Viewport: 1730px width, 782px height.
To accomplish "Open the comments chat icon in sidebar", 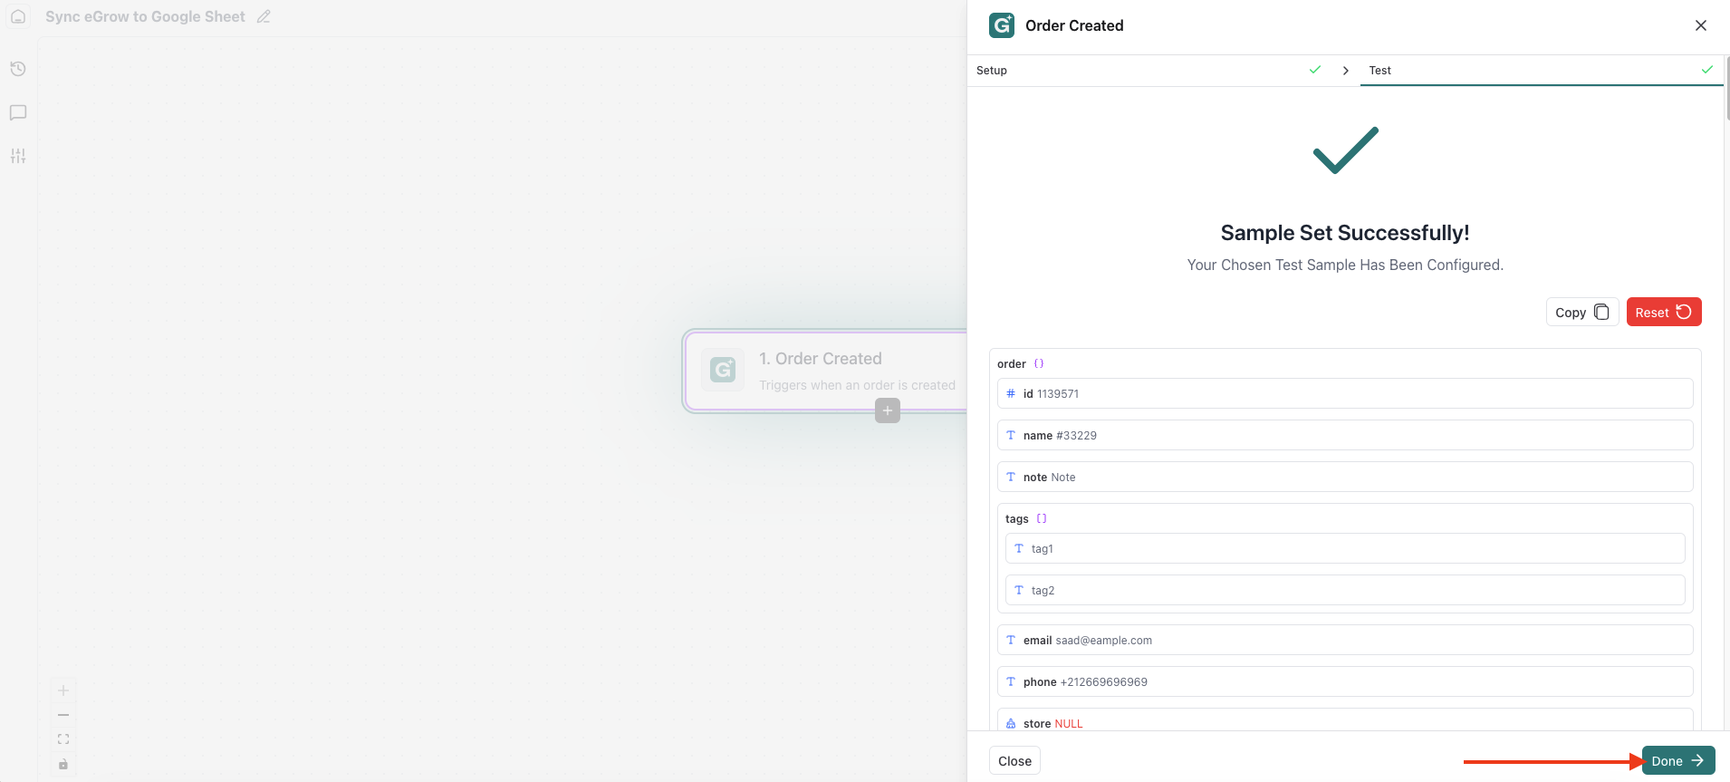I will [x=18, y=112].
